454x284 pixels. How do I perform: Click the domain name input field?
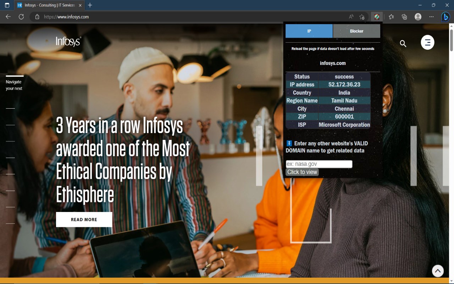coord(319,164)
